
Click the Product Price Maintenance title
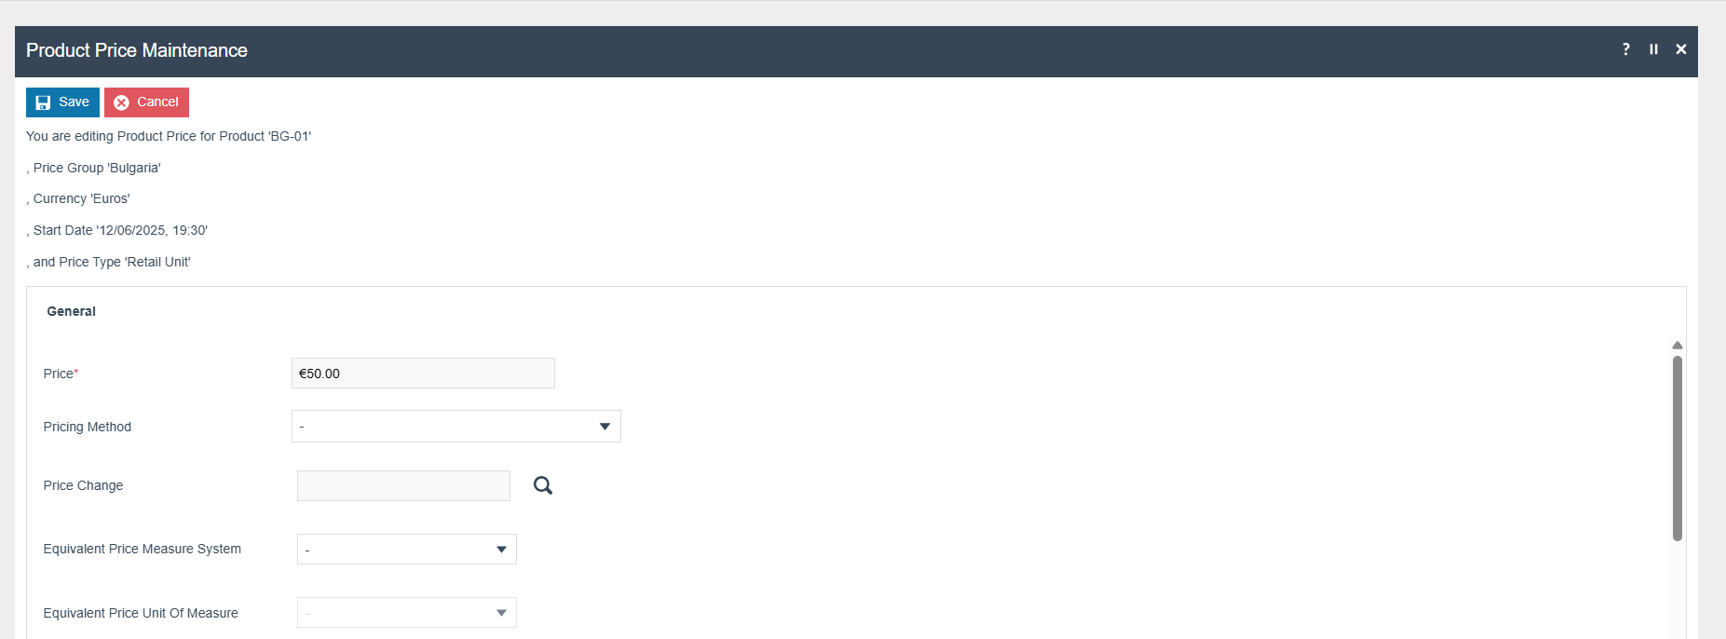click(137, 50)
